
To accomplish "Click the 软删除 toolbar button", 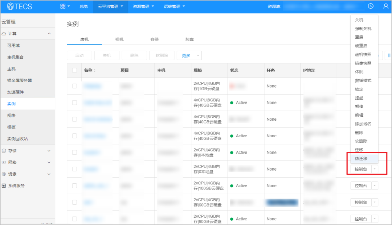I will 162,55.
